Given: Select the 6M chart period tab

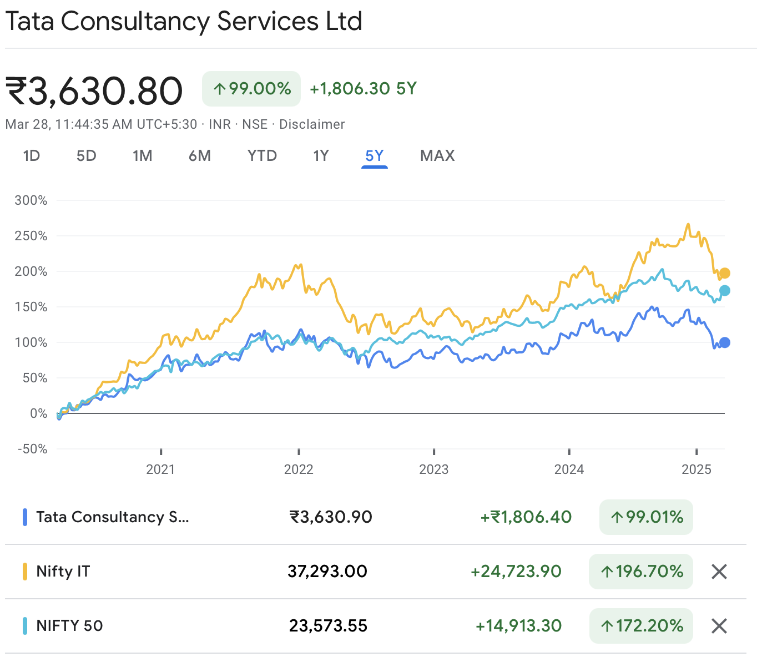Looking at the screenshot, I should pyautogui.click(x=200, y=156).
